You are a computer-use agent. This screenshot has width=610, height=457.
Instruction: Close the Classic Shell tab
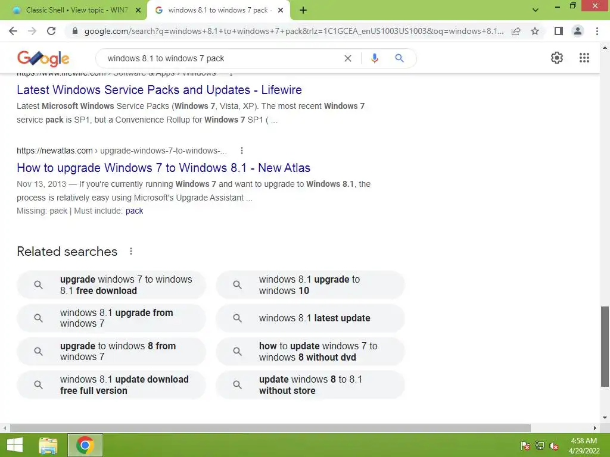coord(138,10)
